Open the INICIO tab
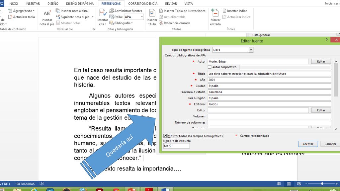This screenshot has width=340, height=191. coord(13,3)
